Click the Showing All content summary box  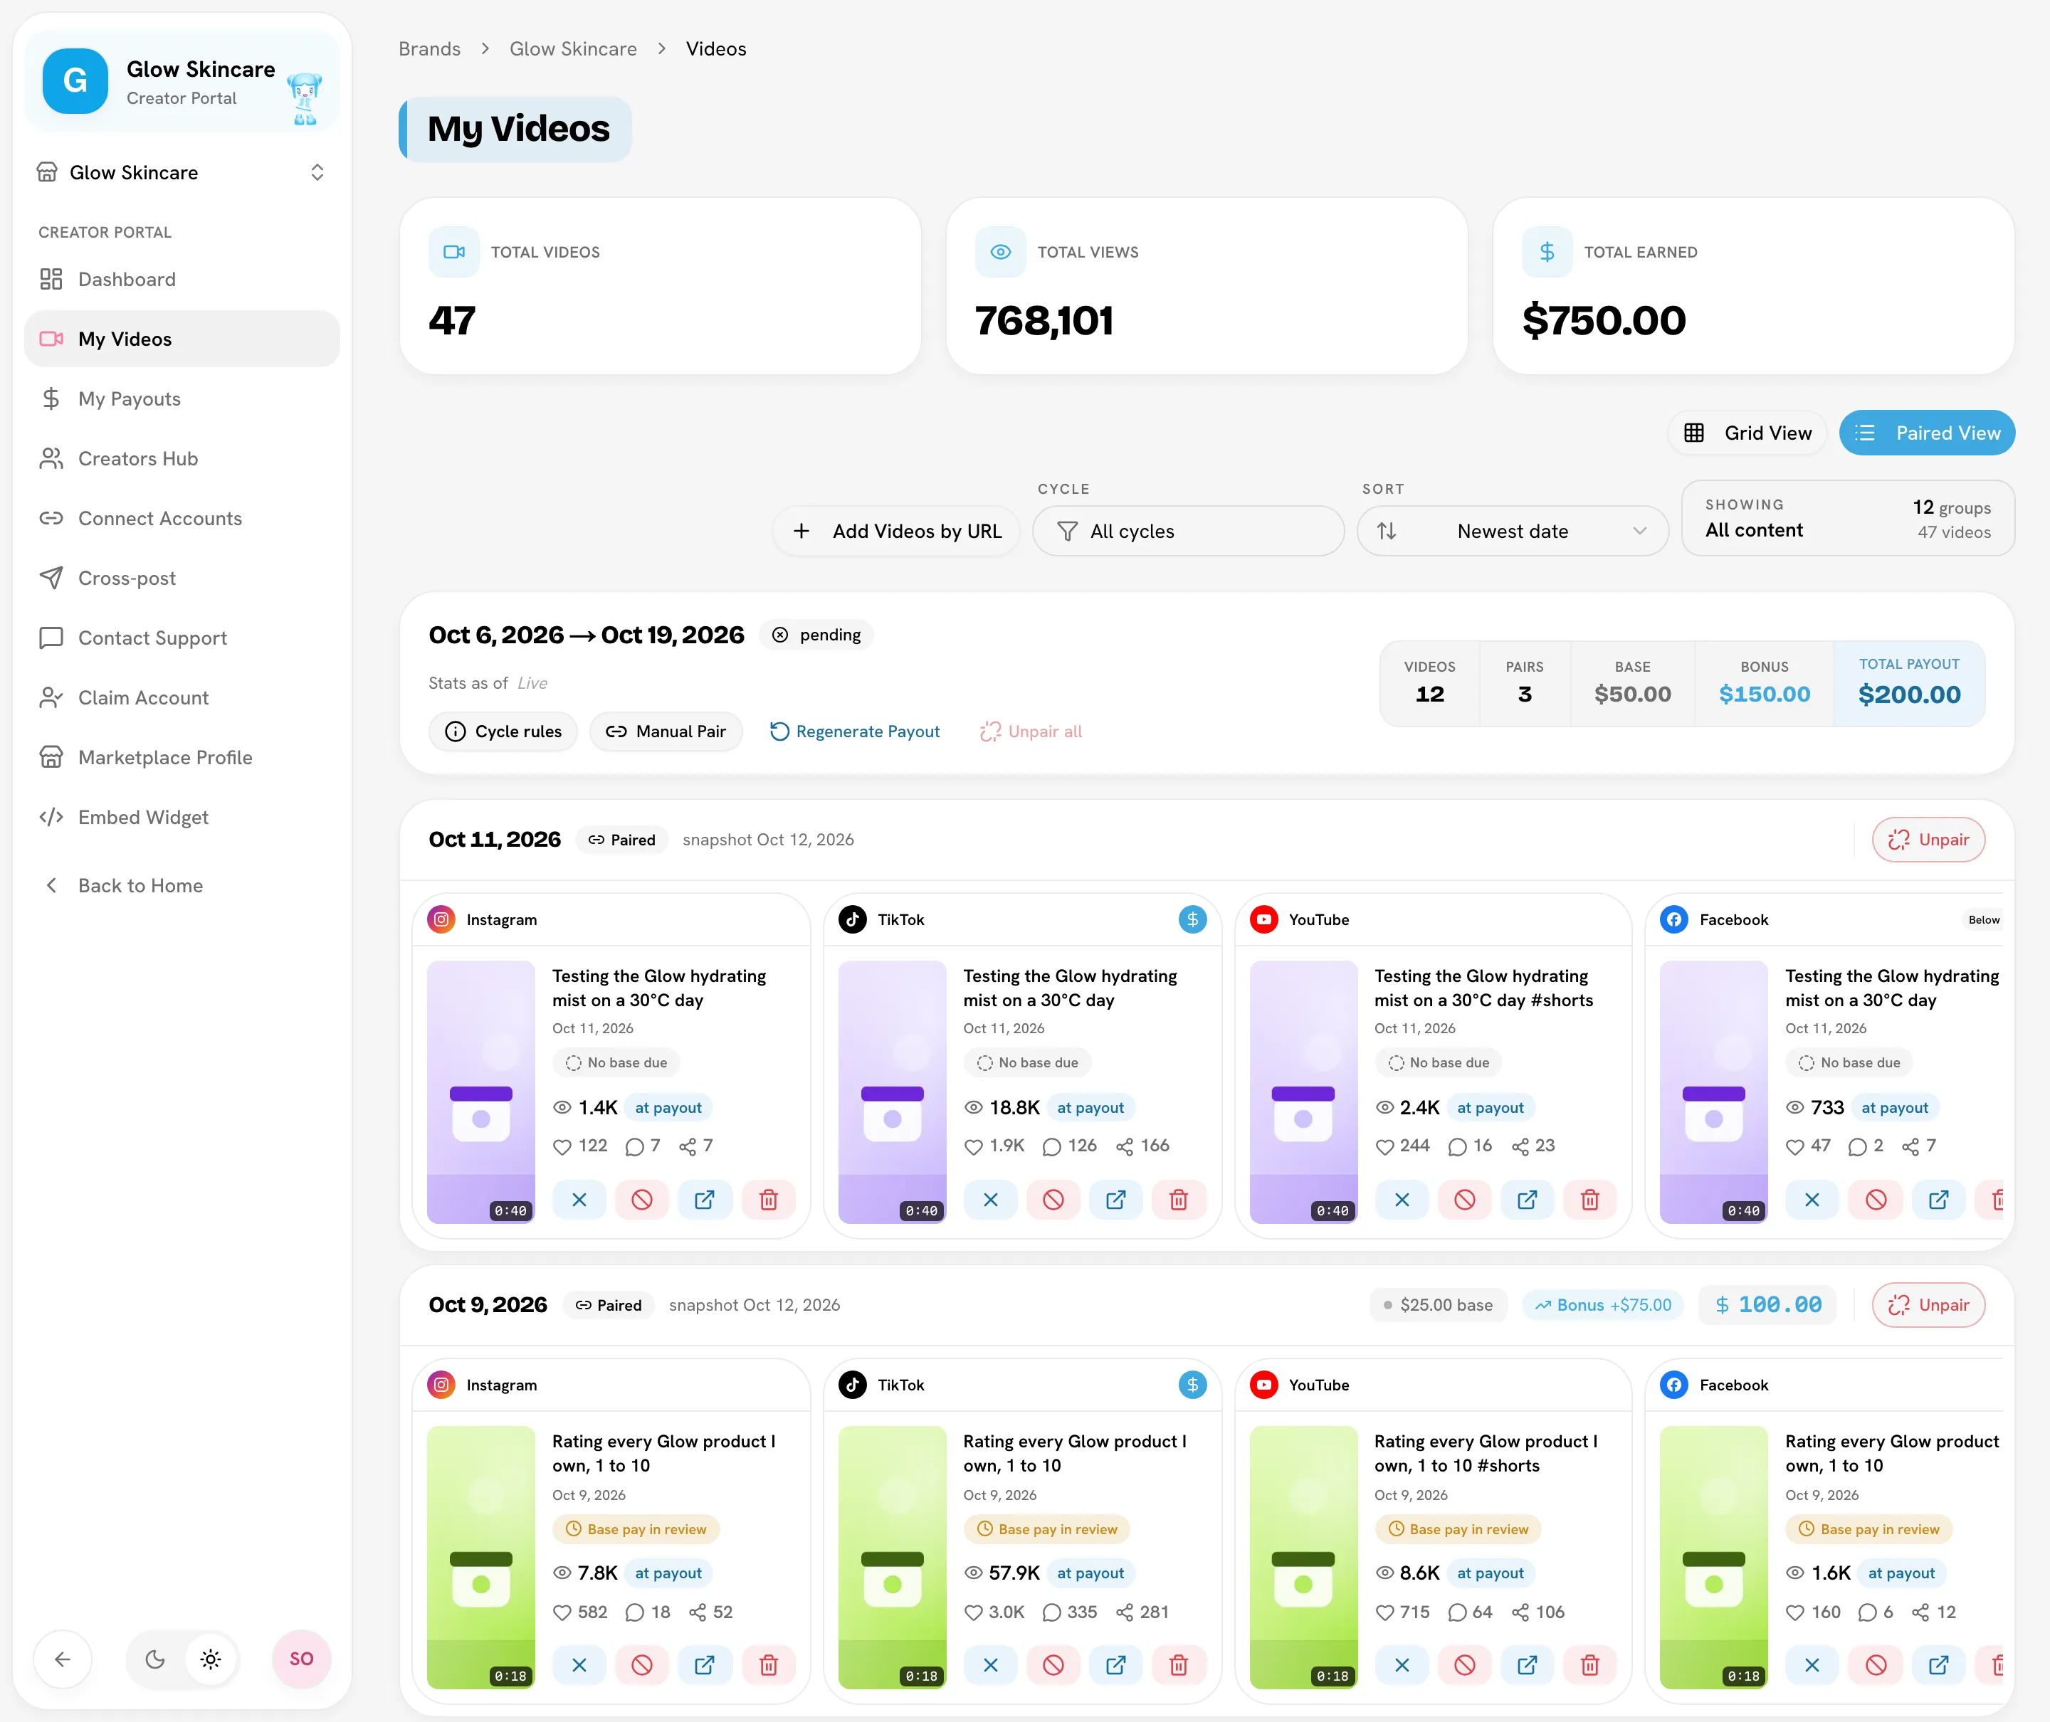[x=1848, y=518]
